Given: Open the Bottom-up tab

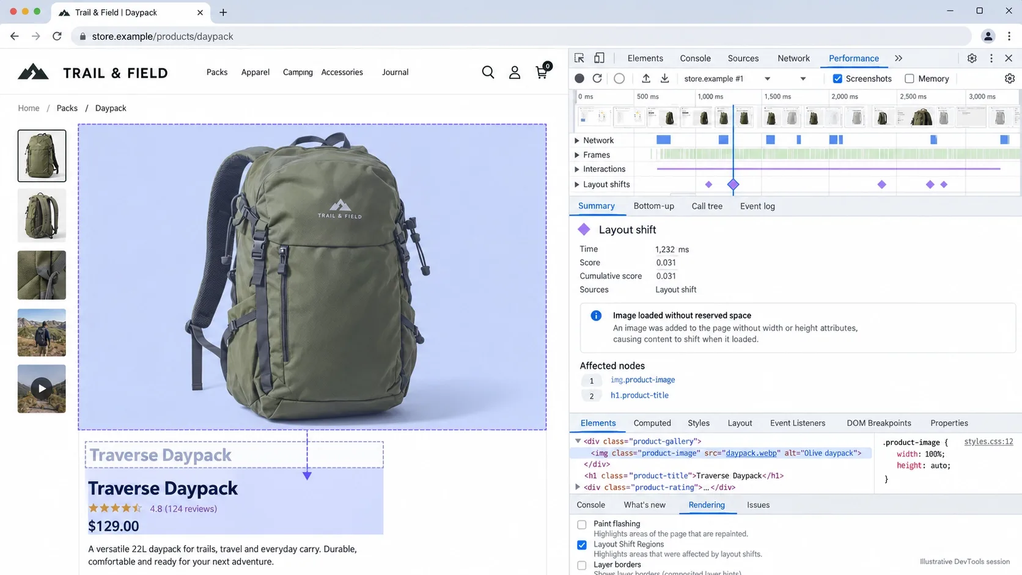Looking at the screenshot, I should tap(654, 206).
